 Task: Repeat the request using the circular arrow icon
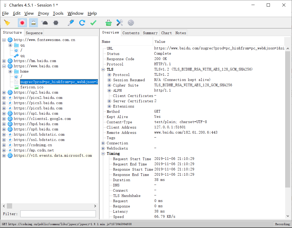(x=82, y=23)
